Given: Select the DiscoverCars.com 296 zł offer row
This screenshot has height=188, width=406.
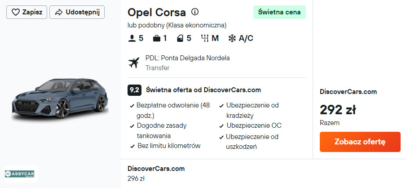Looking at the screenshot, I should click(x=156, y=173).
